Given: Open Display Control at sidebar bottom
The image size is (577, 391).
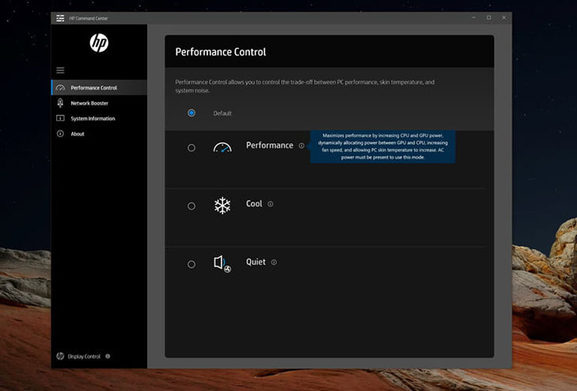Looking at the screenshot, I should (83, 356).
